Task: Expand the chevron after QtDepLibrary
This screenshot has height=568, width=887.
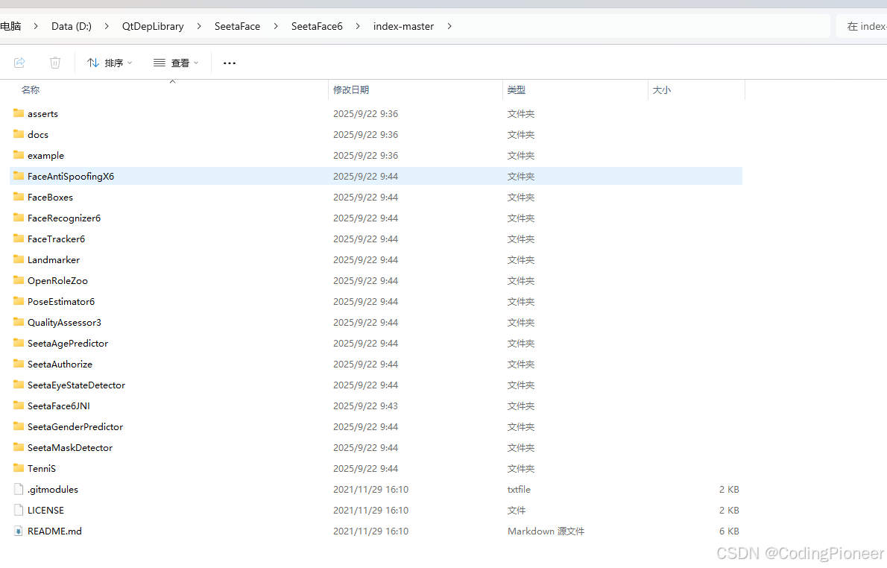Action: coord(199,26)
